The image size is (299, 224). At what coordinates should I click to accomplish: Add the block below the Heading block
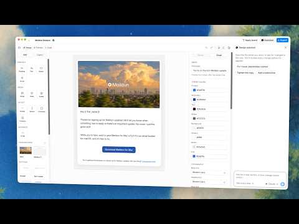(22, 79)
